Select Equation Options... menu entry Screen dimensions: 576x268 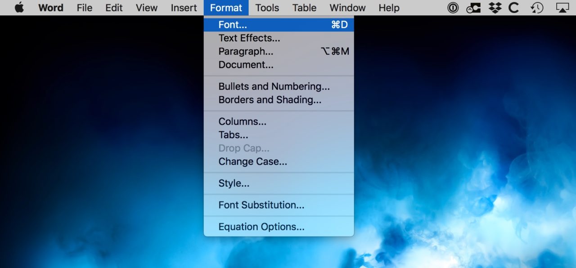click(x=279, y=227)
